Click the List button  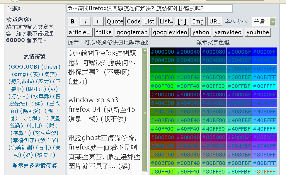[x=149, y=21]
